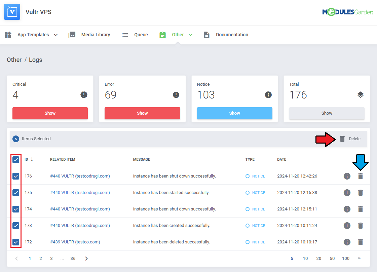Click the Error exclamation icon
Image resolution: width=377 pixels, height=272 pixels.
tap(176, 95)
